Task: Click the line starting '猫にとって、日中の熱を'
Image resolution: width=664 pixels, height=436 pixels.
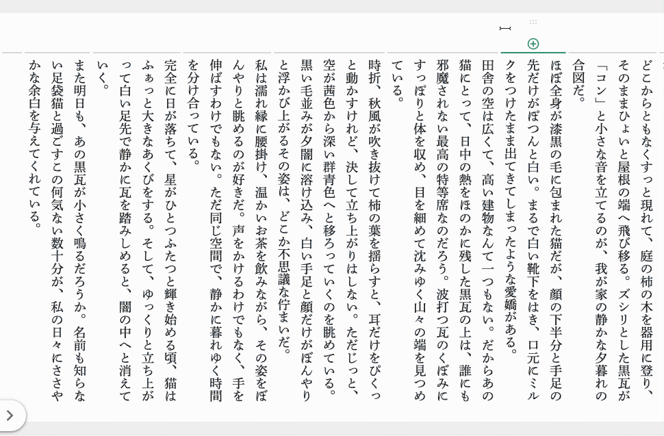Action: (465, 231)
